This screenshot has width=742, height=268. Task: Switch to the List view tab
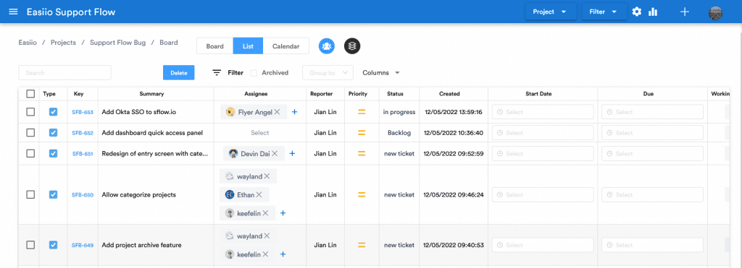tap(248, 46)
